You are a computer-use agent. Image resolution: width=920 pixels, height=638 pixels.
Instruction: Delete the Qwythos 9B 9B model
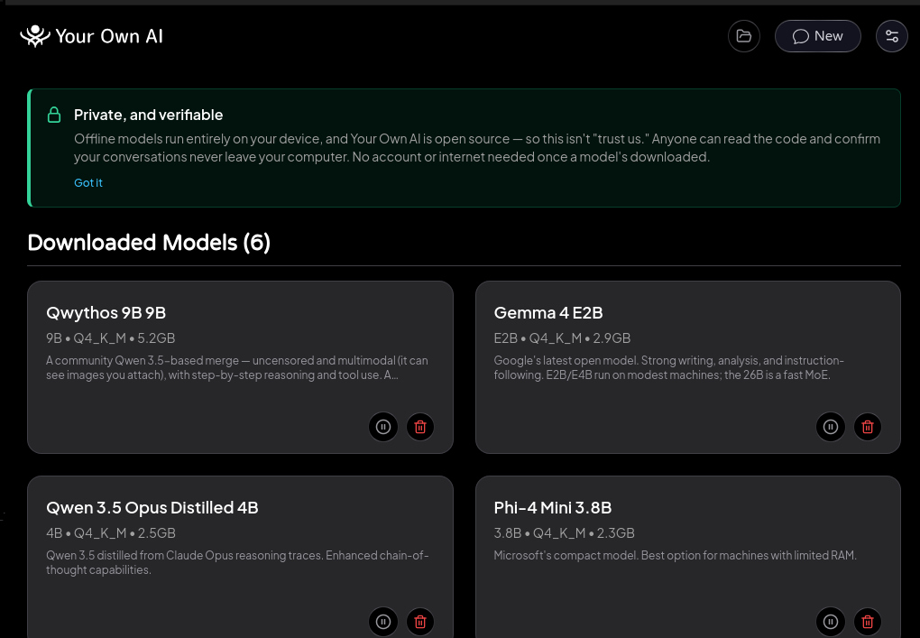tap(420, 427)
